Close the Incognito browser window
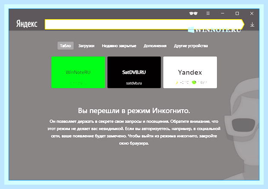Screen dimensions: 268x189 coord(252,13)
